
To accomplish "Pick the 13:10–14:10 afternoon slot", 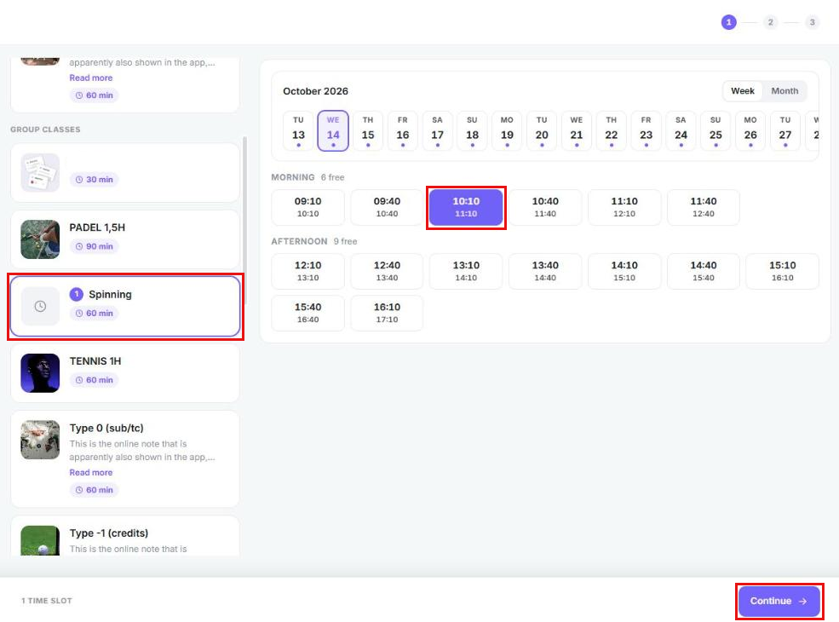I will coord(466,272).
